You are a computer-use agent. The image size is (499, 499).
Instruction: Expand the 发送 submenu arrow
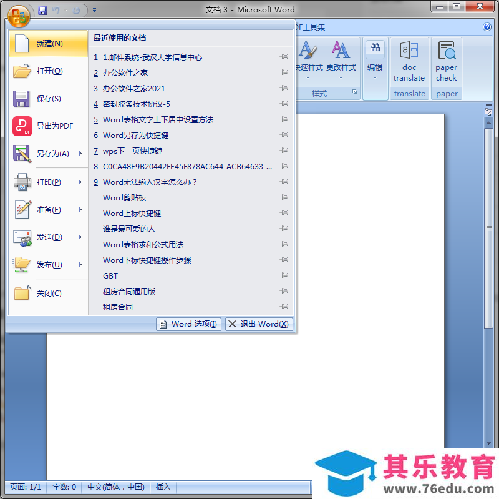click(80, 237)
